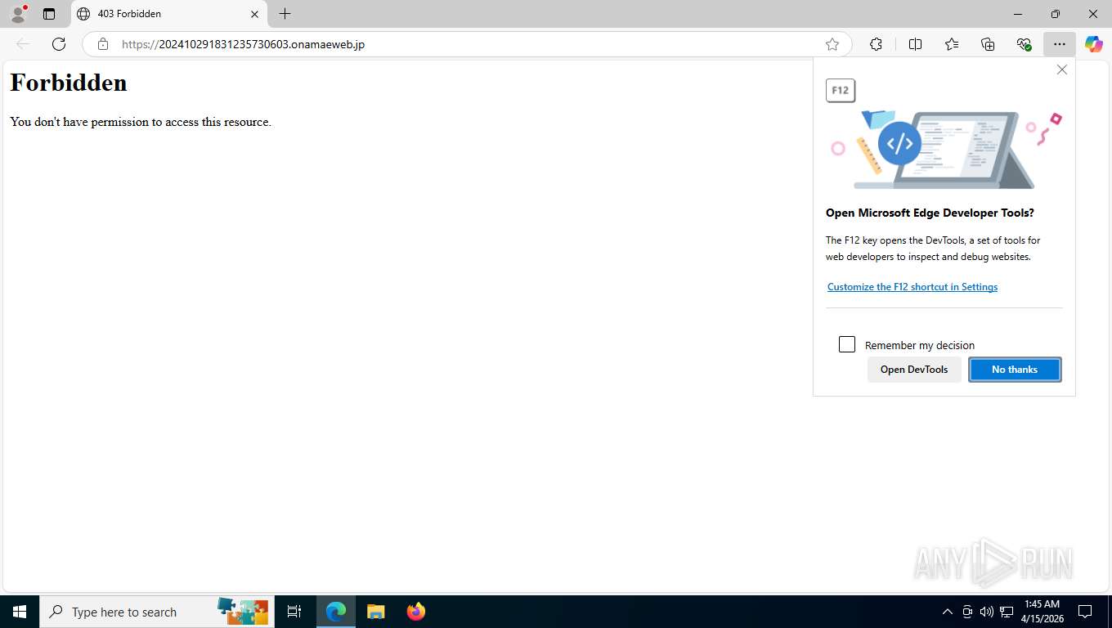1112x628 pixels.
Task: Check Remember my decision box
Action: click(847, 344)
